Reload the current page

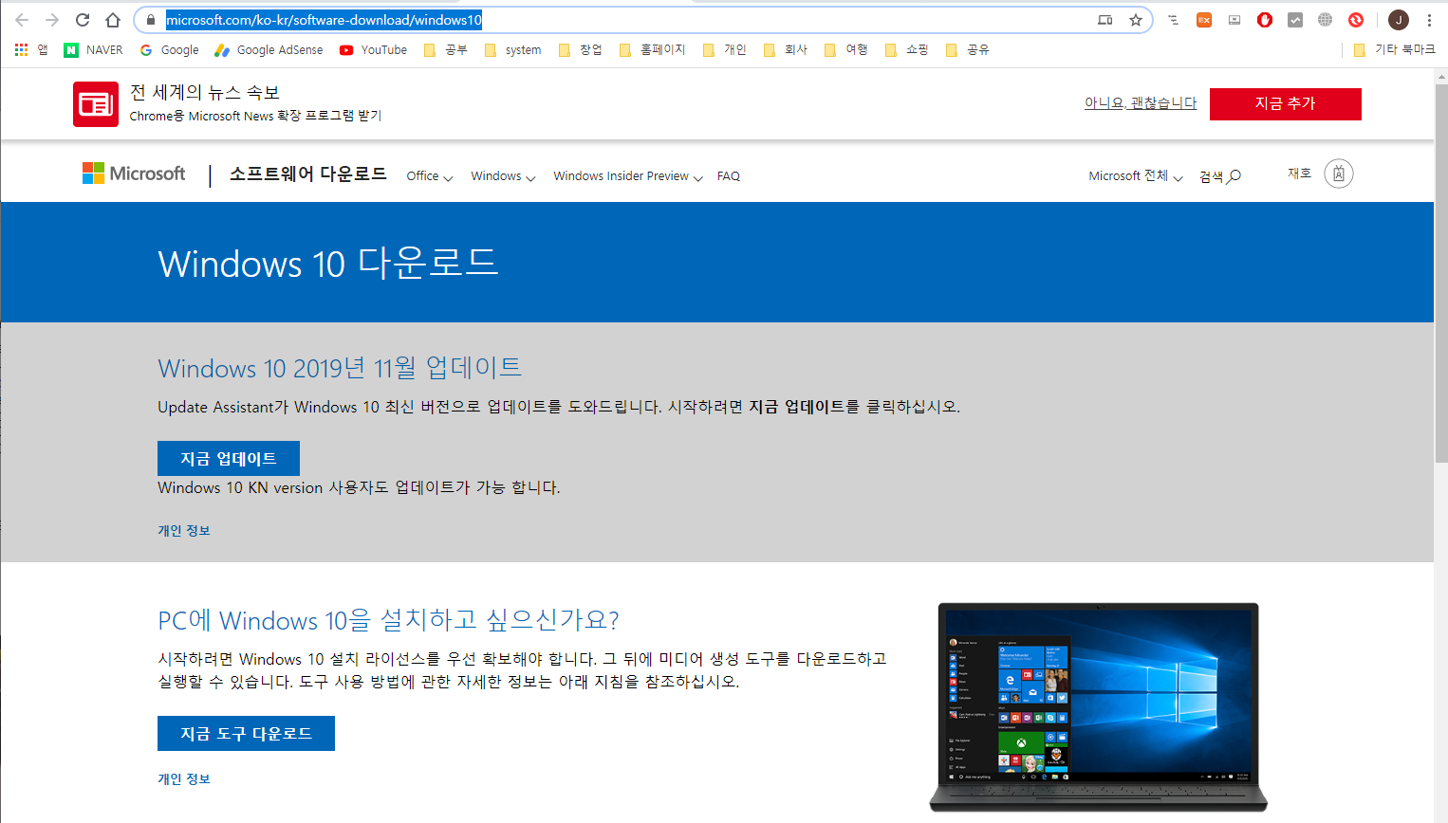[83, 20]
